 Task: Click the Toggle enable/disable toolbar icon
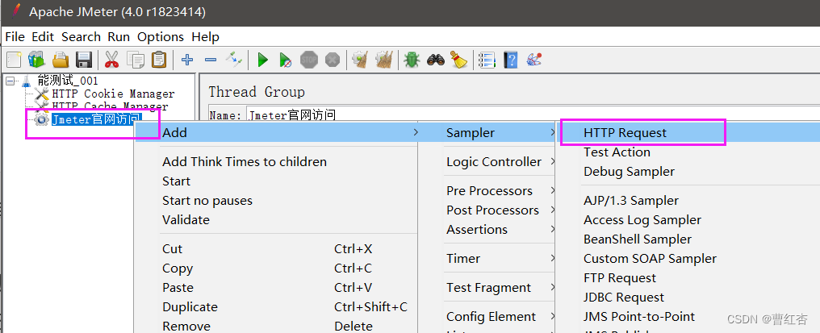(234, 60)
